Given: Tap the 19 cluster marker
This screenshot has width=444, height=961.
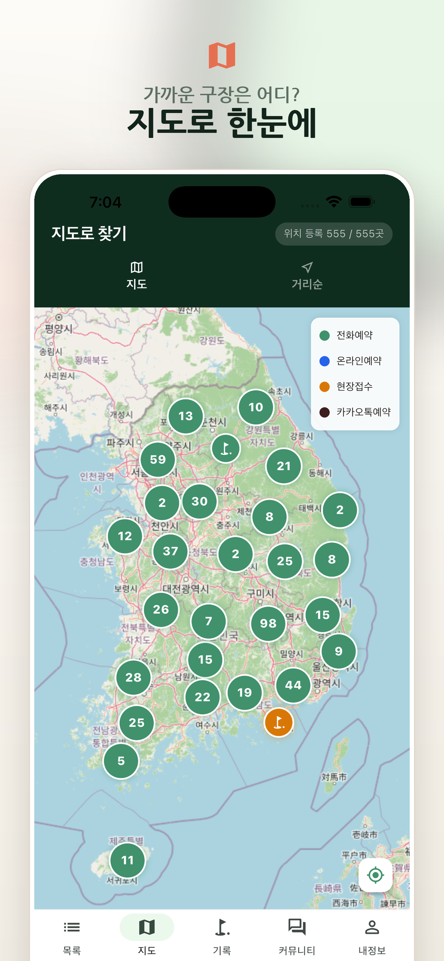Looking at the screenshot, I should click(x=244, y=693).
